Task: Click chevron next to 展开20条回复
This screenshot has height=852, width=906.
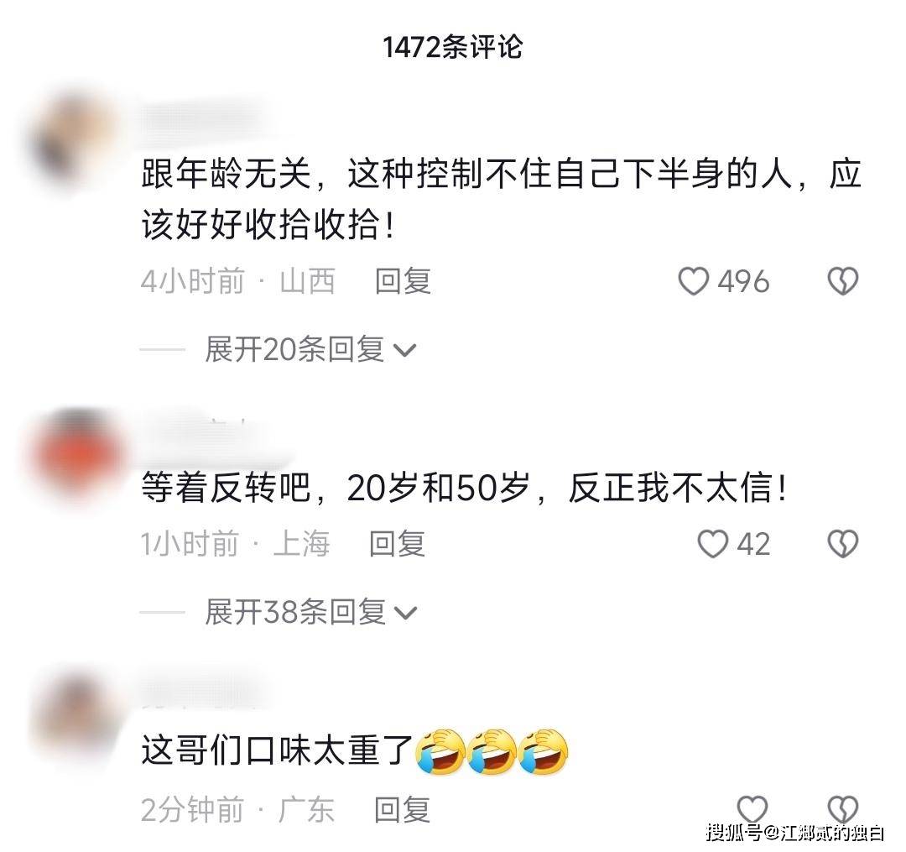Action: coord(404,350)
